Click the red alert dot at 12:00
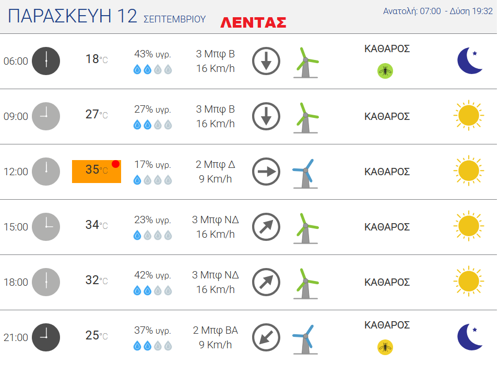Image resolution: width=499 pixels, height=365 pixels. tap(115, 164)
